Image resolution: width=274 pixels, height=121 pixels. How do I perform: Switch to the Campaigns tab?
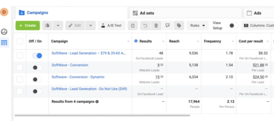pos(71,13)
